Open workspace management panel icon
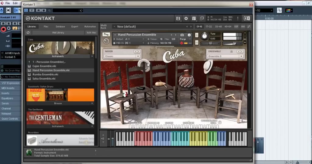 point(194,19)
